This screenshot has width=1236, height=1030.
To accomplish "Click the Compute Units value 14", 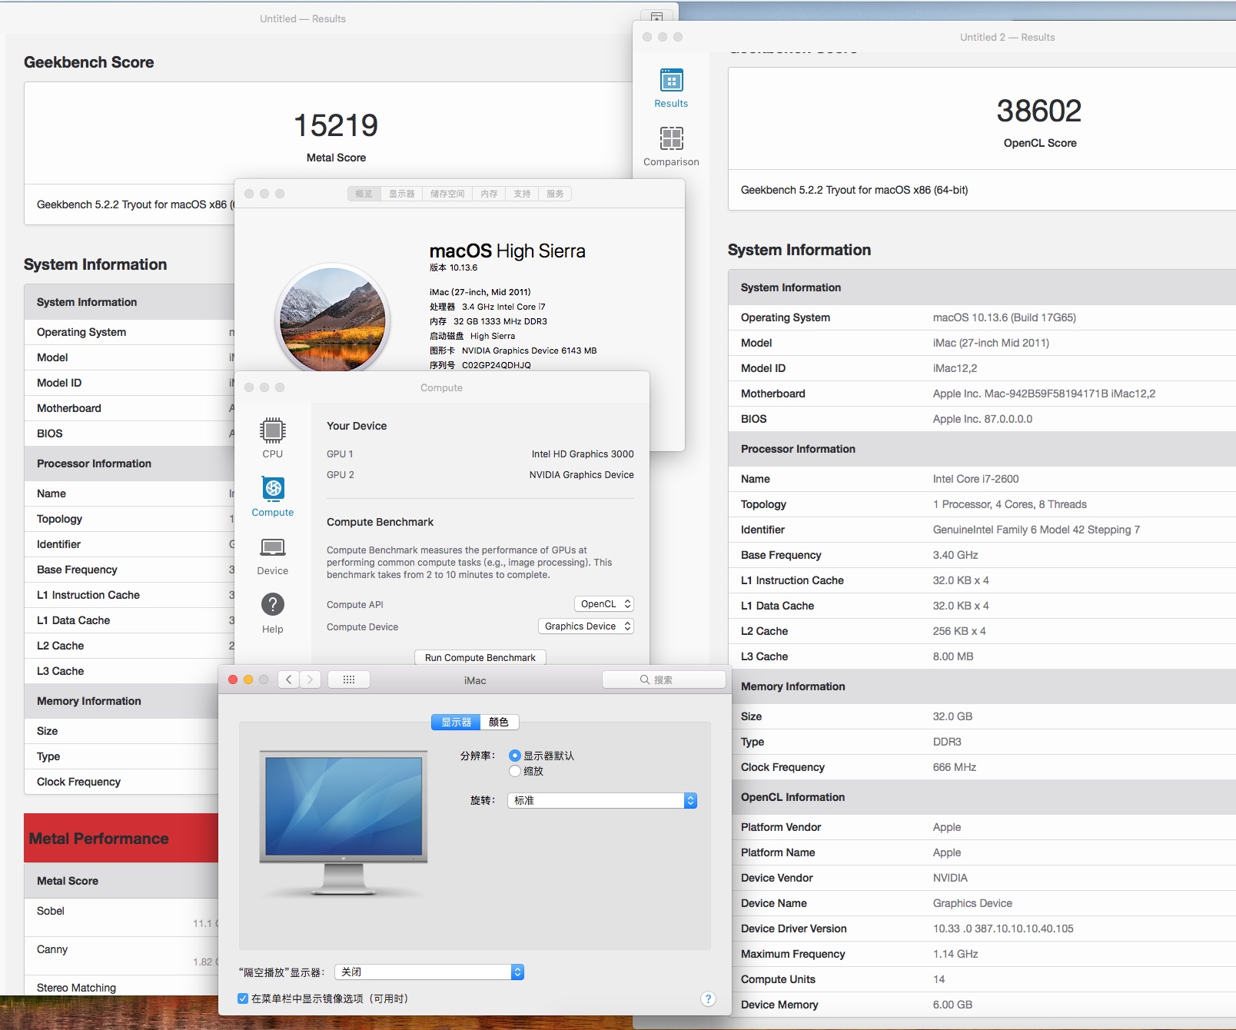I will 939,979.
